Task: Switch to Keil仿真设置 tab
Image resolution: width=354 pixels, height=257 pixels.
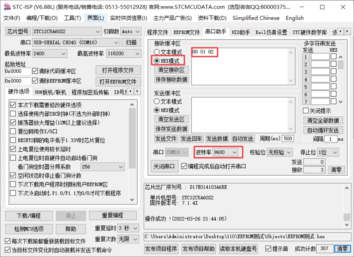Action: pyautogui.click(x=271, y=32)
